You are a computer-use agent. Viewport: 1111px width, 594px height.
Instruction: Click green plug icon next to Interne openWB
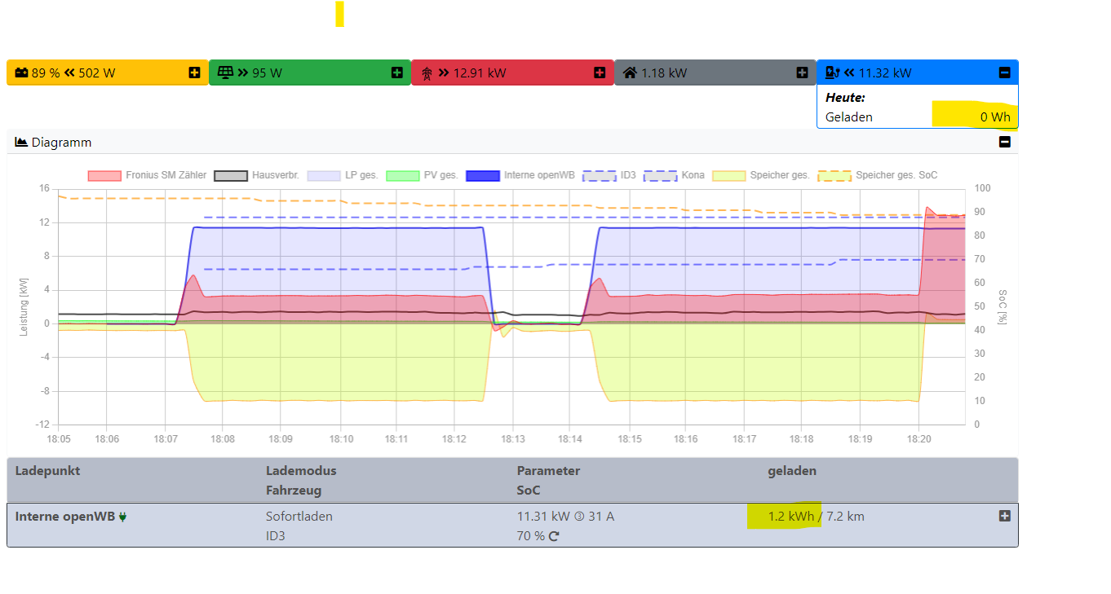click(x=122, y=517)
